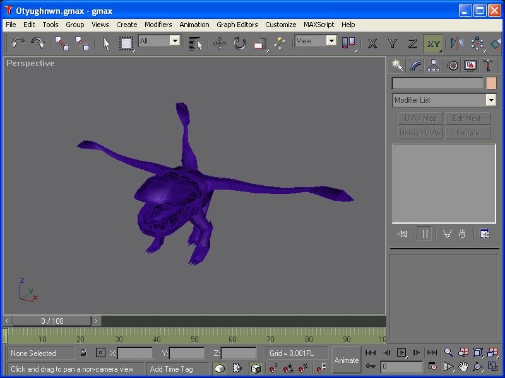The height and width of the screenshot is (378, 505).
Task: Switch to the Hierarchy command panel tab
Action: tap(434, 66)
